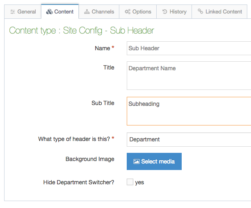
Task: Click into the Sub Title text area
Action: coord(189,111)
